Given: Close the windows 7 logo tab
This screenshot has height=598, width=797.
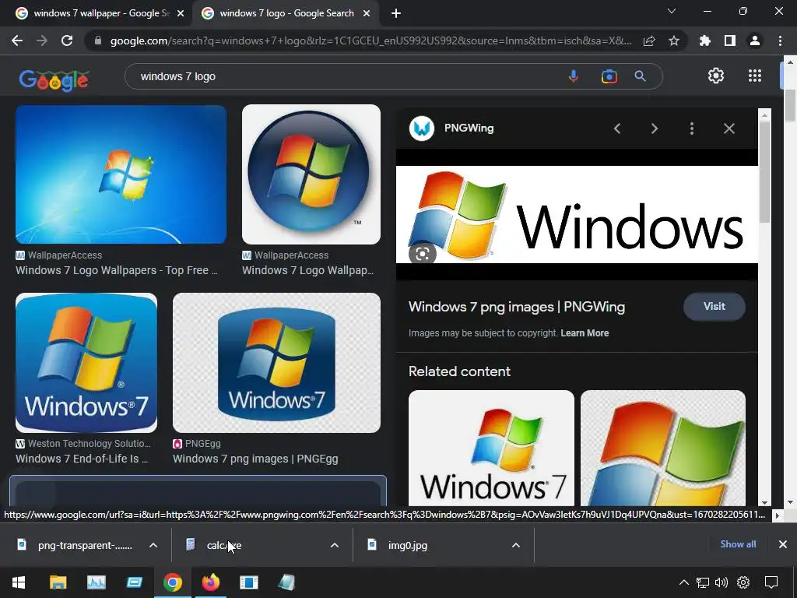Looking at the screenshot, I should coord(367,14).
